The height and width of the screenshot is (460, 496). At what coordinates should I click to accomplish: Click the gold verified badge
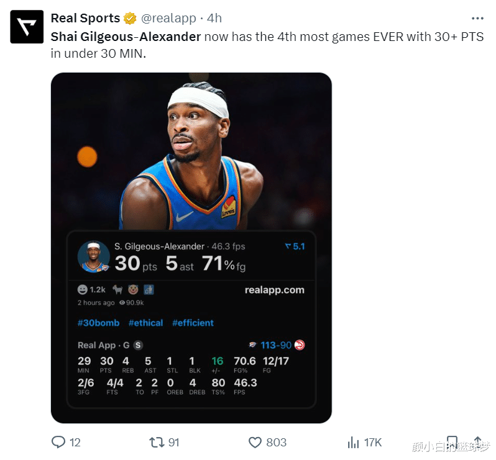point(131,18)
